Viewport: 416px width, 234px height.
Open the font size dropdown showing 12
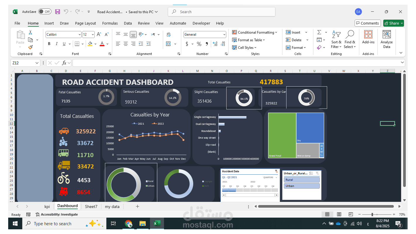93,35
